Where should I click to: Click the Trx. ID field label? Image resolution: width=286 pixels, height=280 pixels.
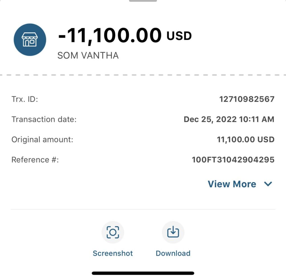pos(25,99)
